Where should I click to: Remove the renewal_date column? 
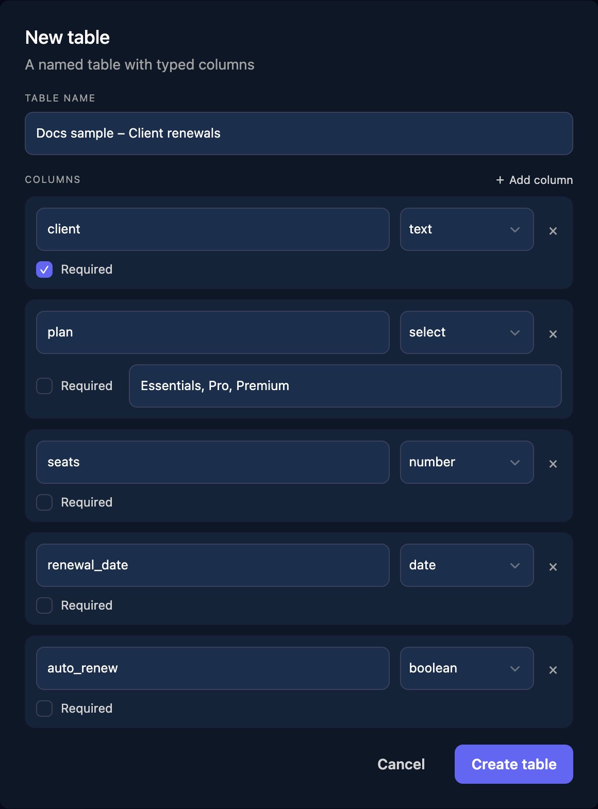tap(553, 567)
